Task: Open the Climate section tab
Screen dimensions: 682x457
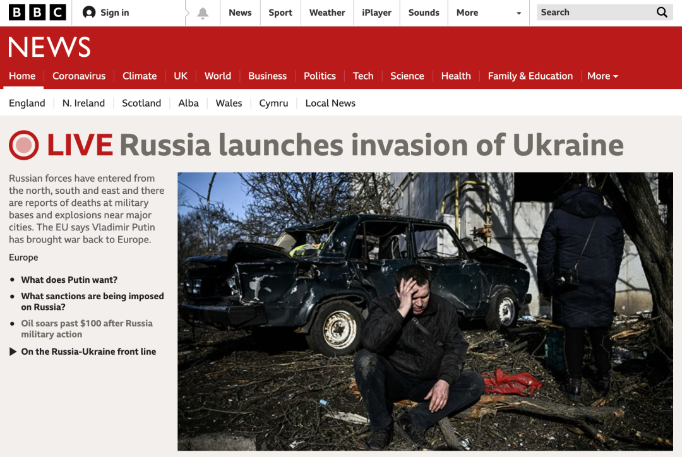Action: pyautogui.click(x=140, y=76)
